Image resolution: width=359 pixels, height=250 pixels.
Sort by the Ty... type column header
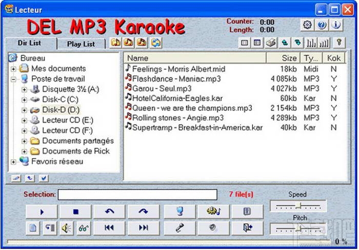(311, 58)
